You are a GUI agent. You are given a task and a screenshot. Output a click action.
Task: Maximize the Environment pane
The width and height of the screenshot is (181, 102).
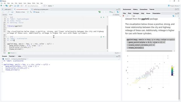point(178,9)
